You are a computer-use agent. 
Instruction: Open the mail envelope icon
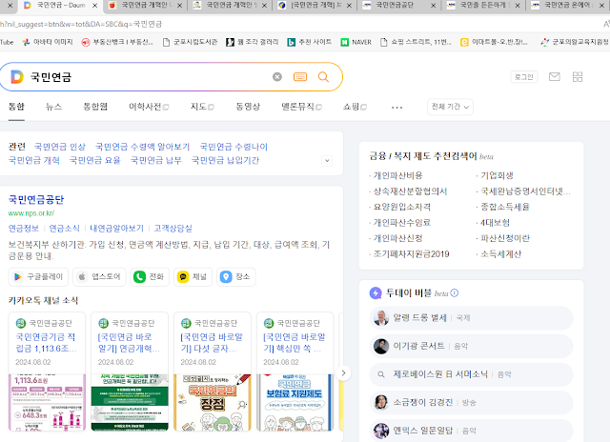(555, 76)
